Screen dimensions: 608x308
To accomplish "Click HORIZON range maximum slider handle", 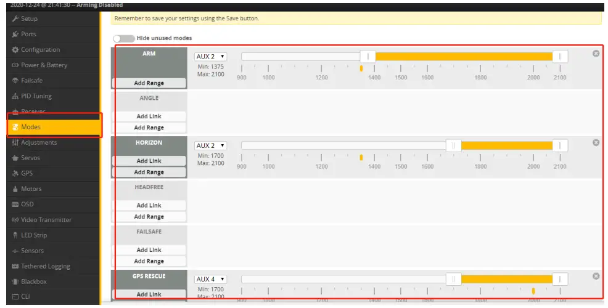I will click(x=560, y=145).
